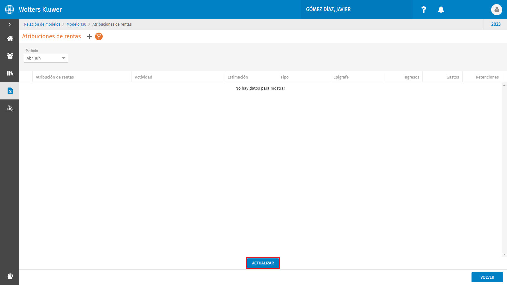The image size is (507, 285).
Task: Click the client name GÓMEZ DÍAZ, JAVIER
Action: tap(328, 9)
